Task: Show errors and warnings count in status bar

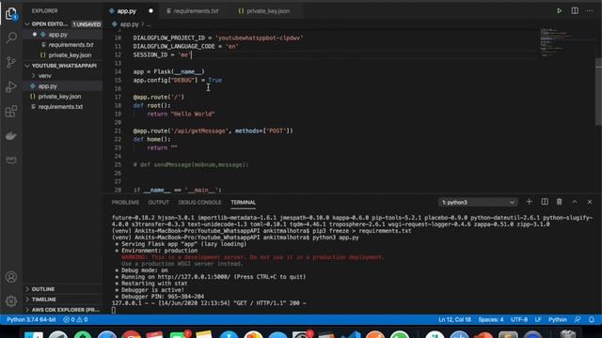Action: [75, 319]
